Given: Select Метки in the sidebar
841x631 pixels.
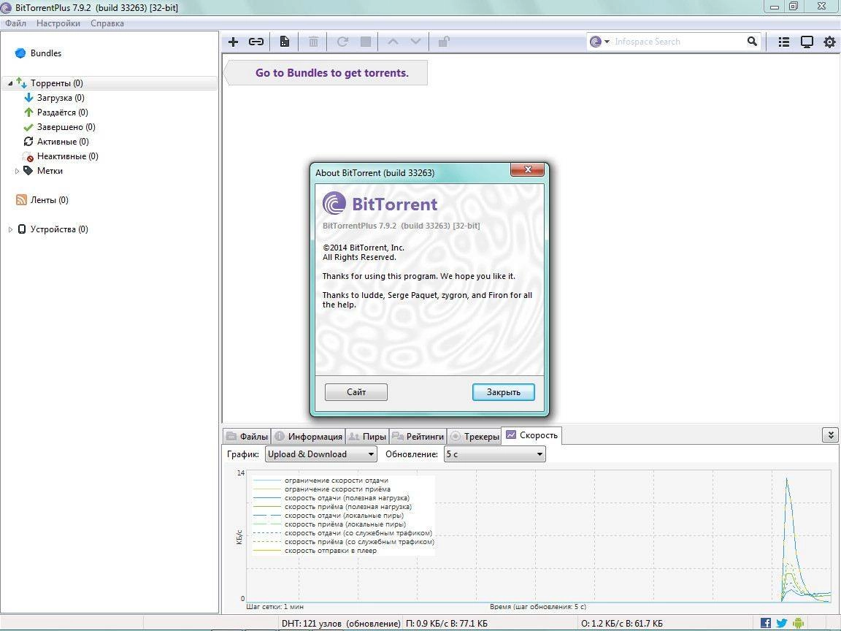Looking at the screenshot, I should tap(50, 171).
